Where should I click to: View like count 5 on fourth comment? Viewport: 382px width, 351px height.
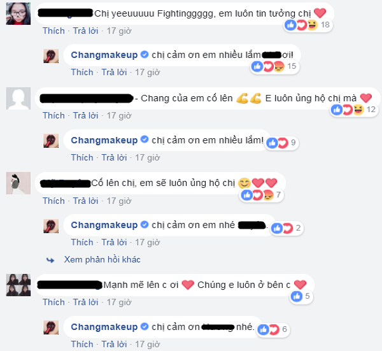click(301, 296)
